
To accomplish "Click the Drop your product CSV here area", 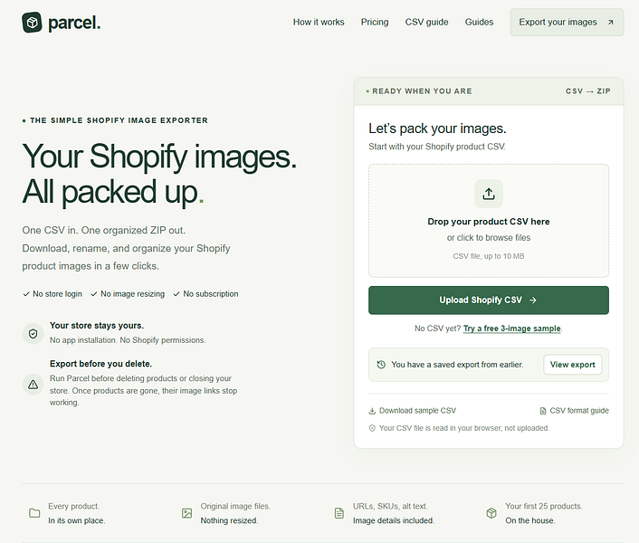I will (x=489, y=221).
